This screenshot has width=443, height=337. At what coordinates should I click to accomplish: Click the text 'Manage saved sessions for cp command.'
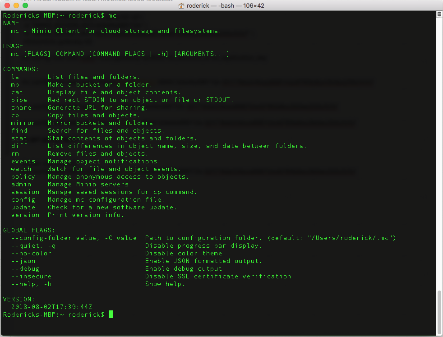pyautogui.click(x=122, y=192)
